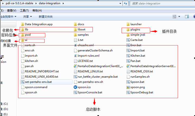Viewport: 195px width, 116px height.
Task: Select the pwd folder icon
Action: (23, 35)
